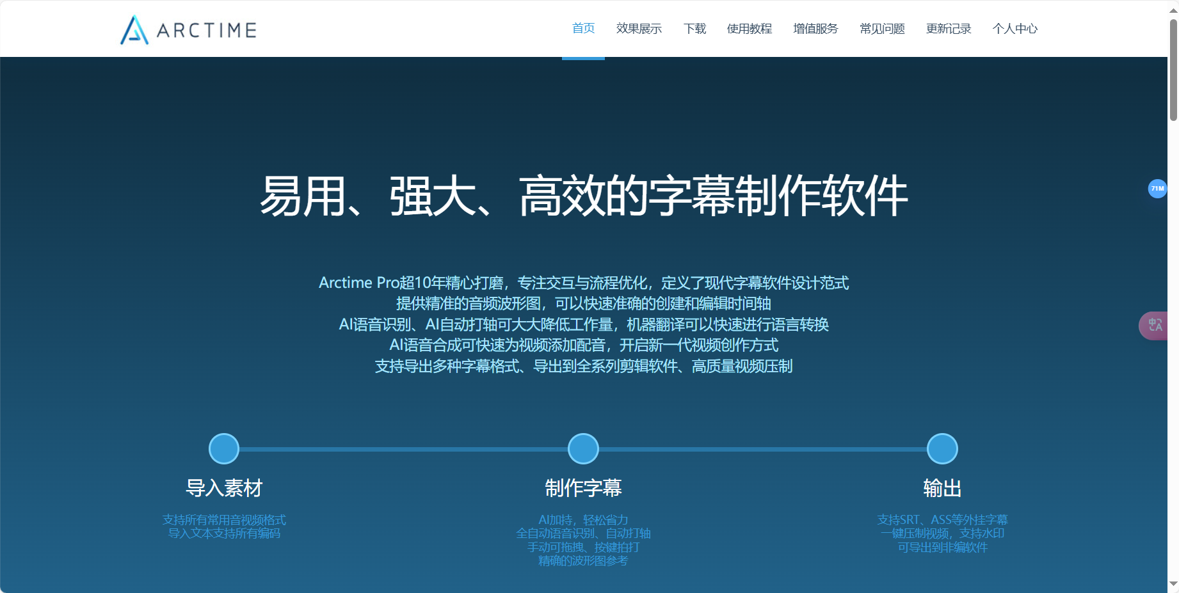Click the 输出 label text

[x=942, y=487]
